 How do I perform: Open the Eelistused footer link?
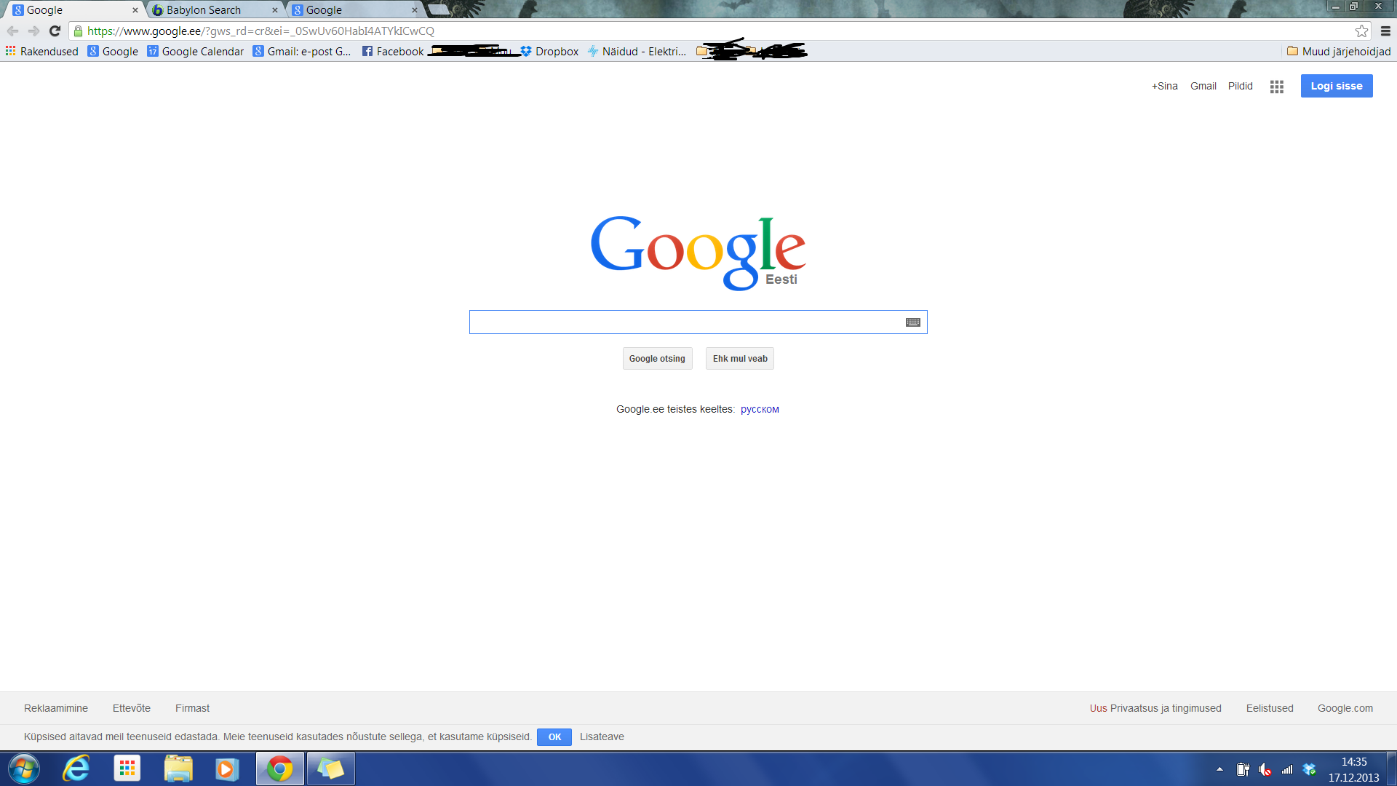pos(1270,708)
